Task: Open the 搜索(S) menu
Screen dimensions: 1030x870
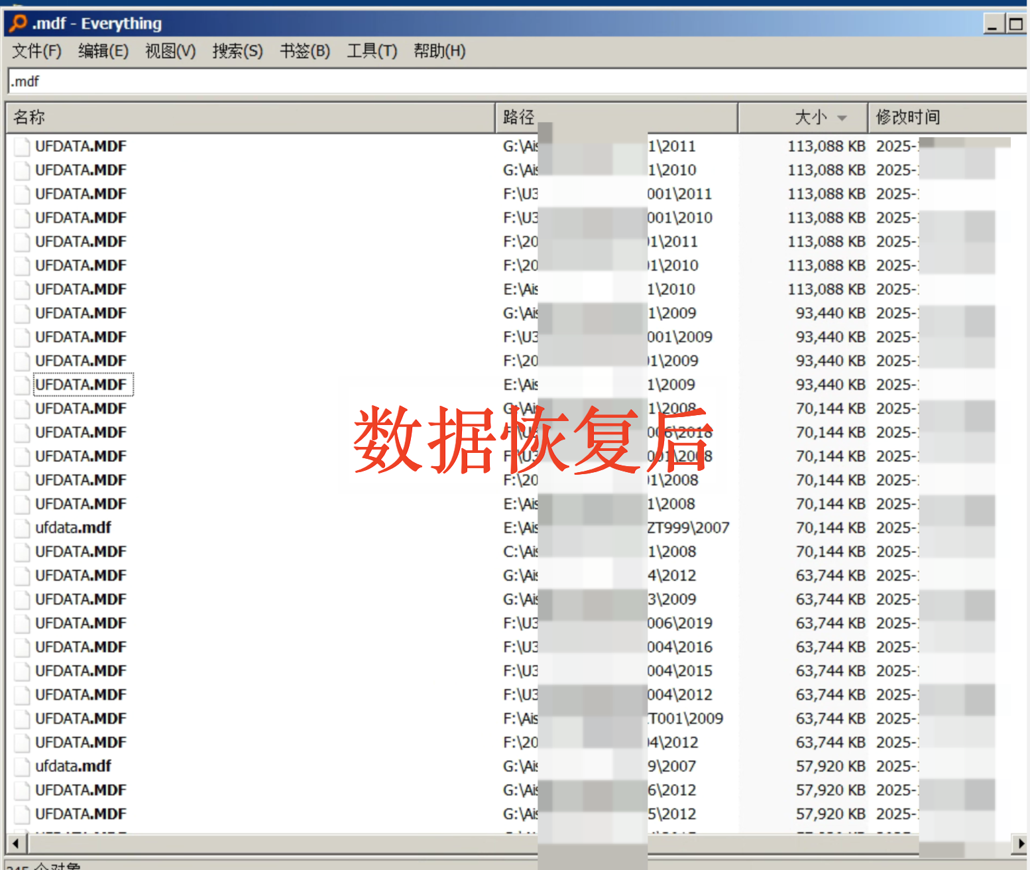Action: pos(237,51)
